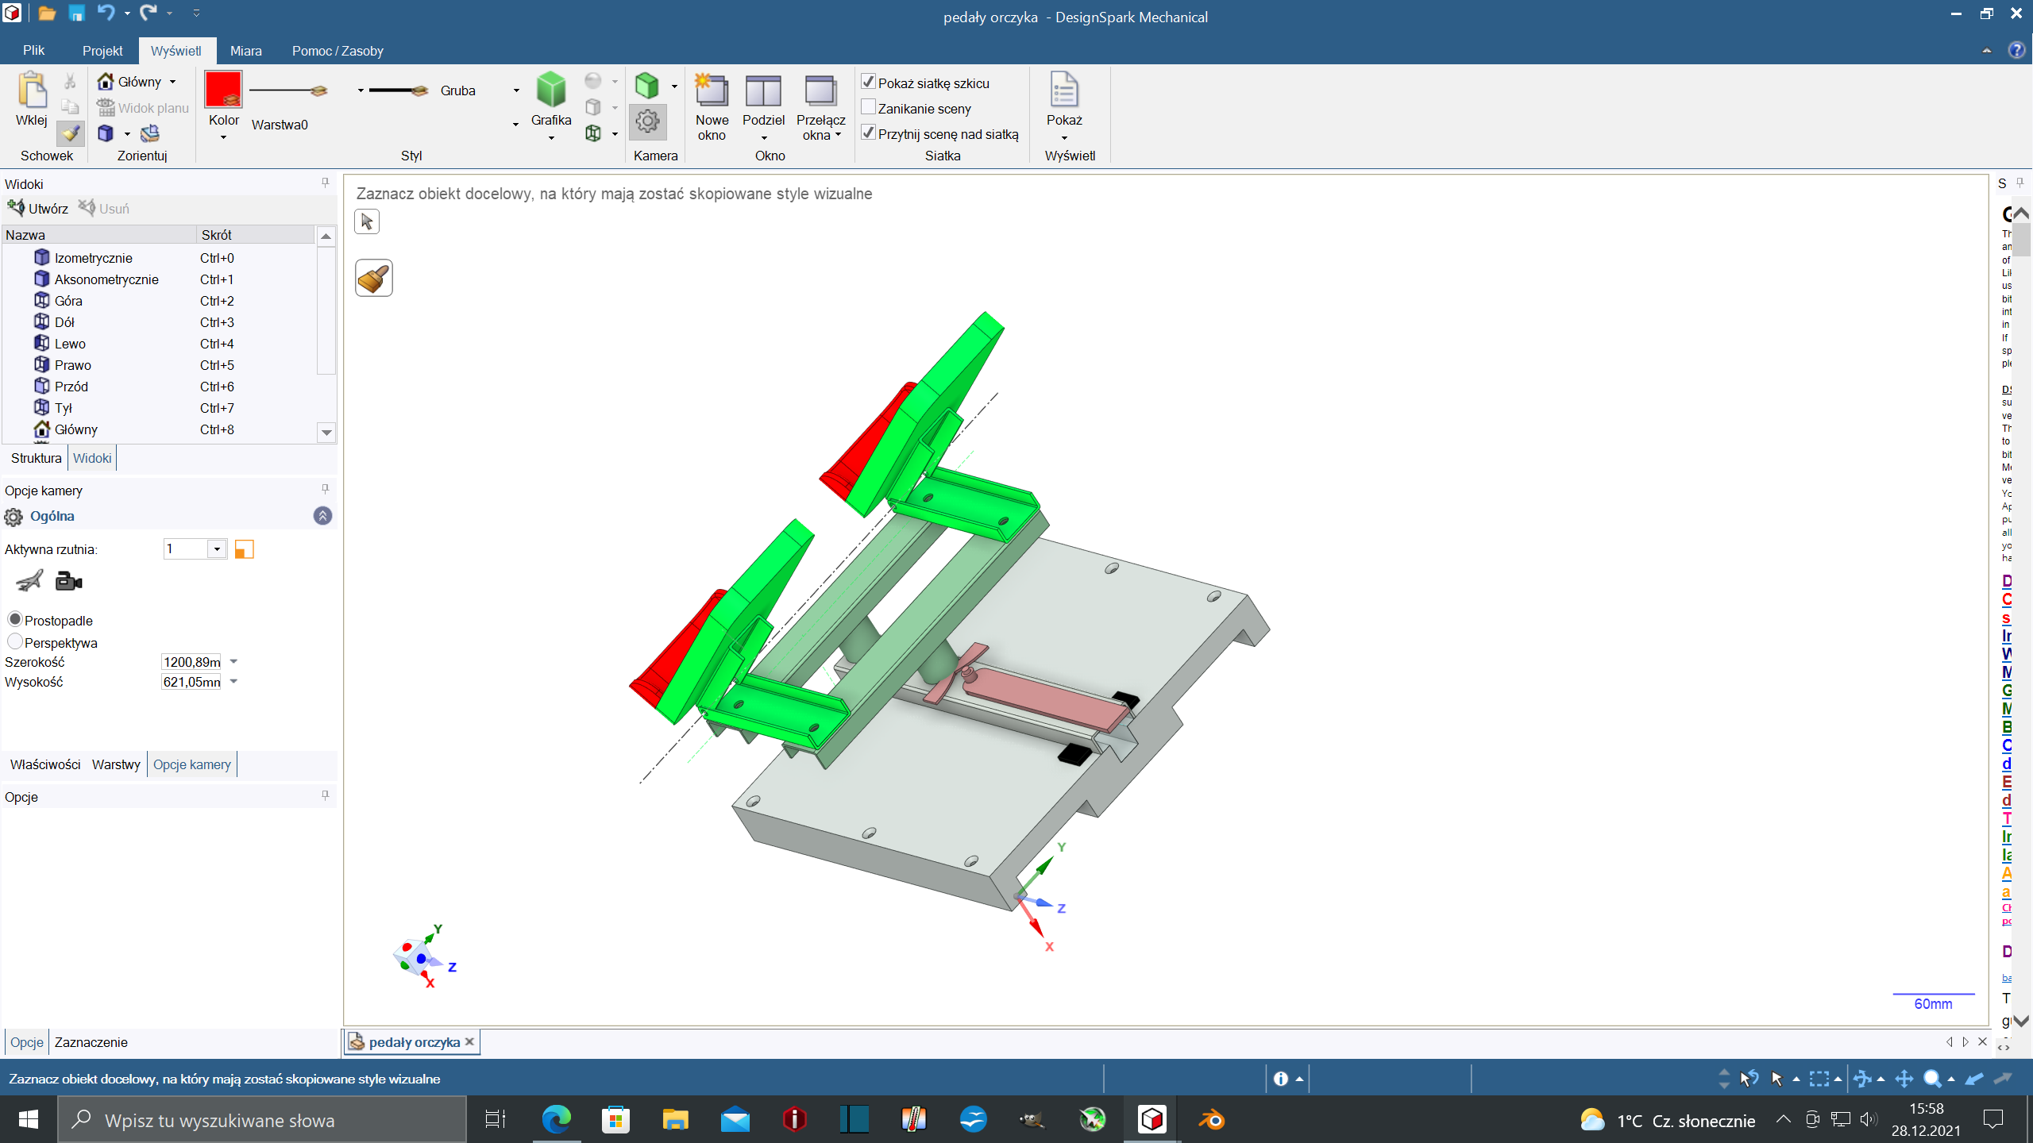2033x1143 pixels.
Task: Click the Nowe okno icon
Action: pos(712,91)
